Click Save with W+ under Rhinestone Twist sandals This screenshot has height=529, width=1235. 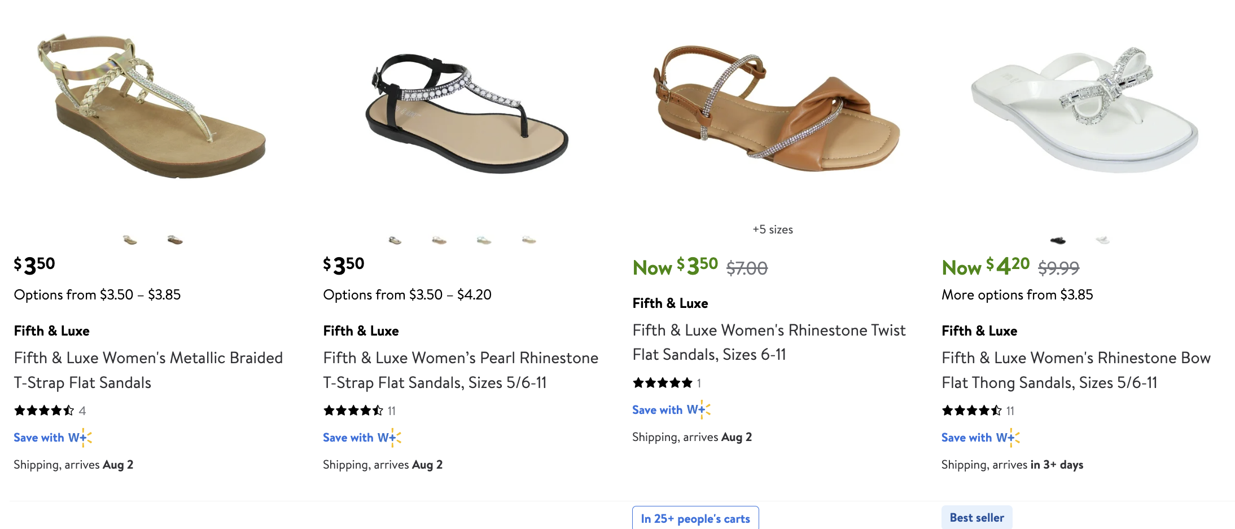pos(671,410)
